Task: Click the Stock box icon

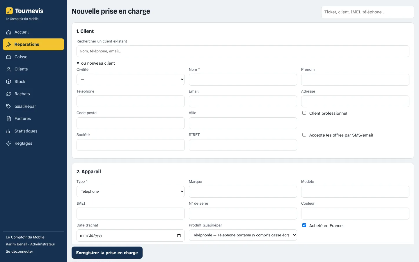Action: pyautogui.click(x=9, y=82)
